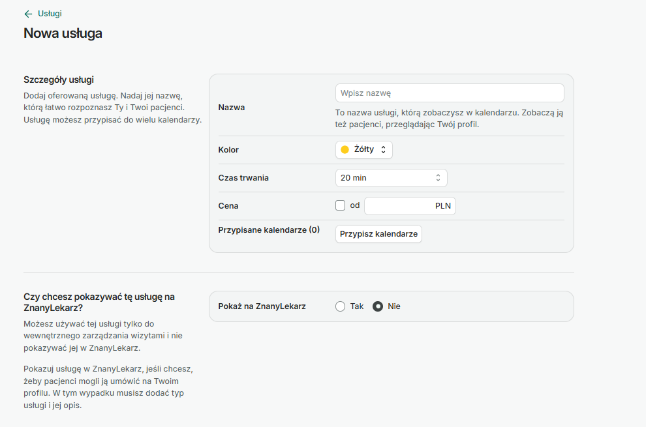Viewport: 646px width, 427px height.
Task: Click the PLN price input field
Action: (405, 205)
